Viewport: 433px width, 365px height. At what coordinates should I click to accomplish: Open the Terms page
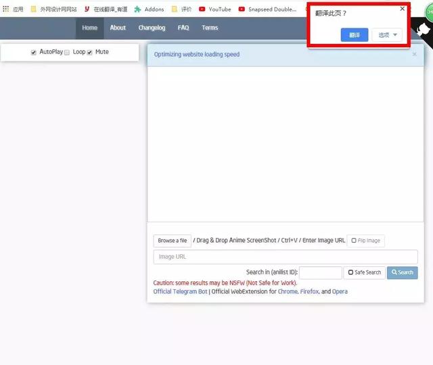[210, 28]
